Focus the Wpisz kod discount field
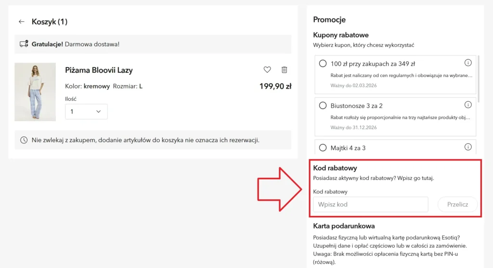493x268 pixels. [x=370, y=204]
